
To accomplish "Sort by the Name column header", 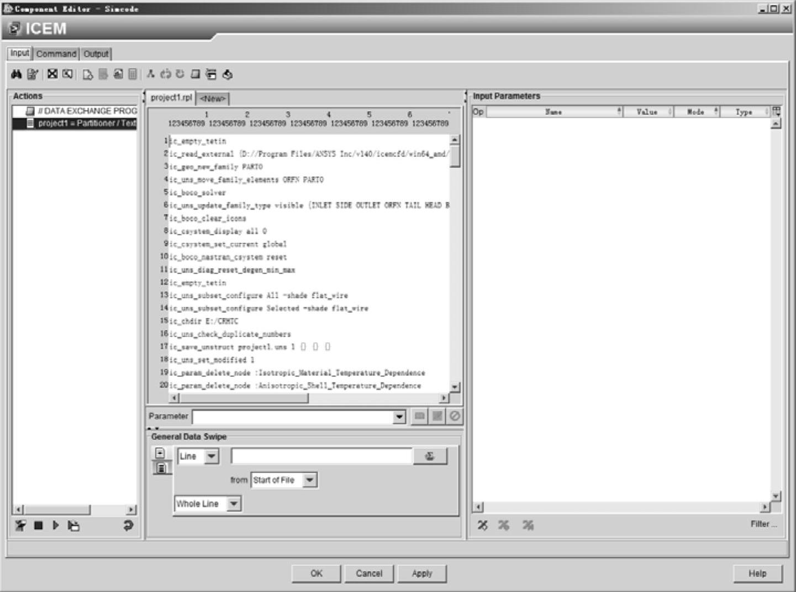I will (x=554, y=112).
